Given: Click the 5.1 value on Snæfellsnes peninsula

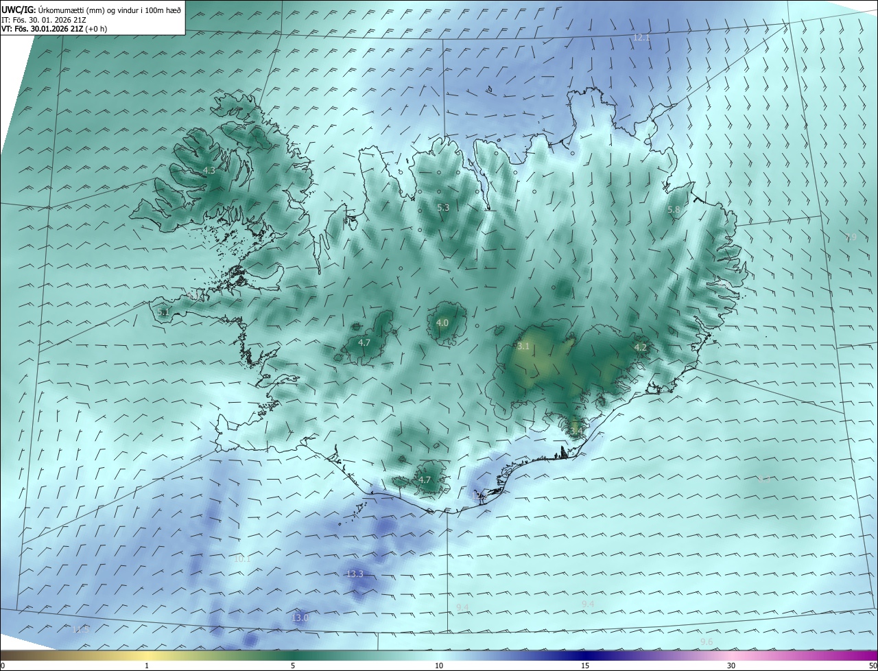Looking at the screenshot, I should point(163,312).
